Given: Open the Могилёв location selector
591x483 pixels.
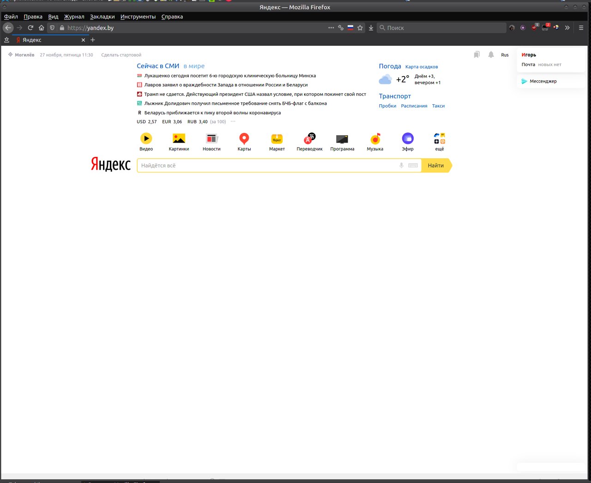Looking at the screenshot, I should coord(21,55).
